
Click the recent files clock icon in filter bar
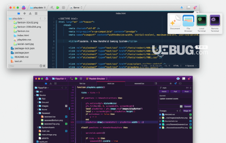pos(41,66)
